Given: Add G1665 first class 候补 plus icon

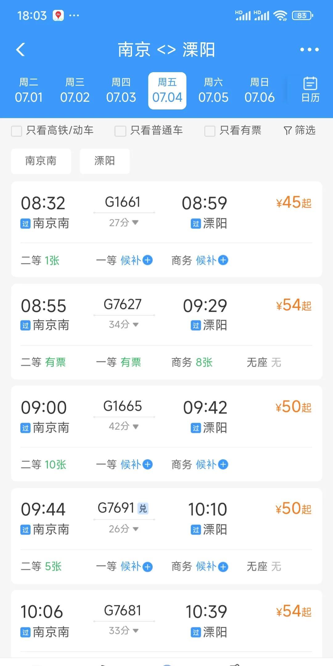Looking at the screenshot, I should [x=148, y=464].
